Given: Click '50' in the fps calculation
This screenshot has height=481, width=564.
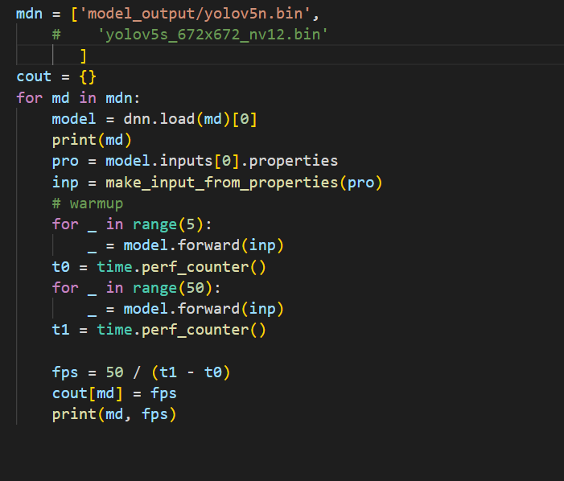Looking at the screenshot, I should click(x=114, y=372).
